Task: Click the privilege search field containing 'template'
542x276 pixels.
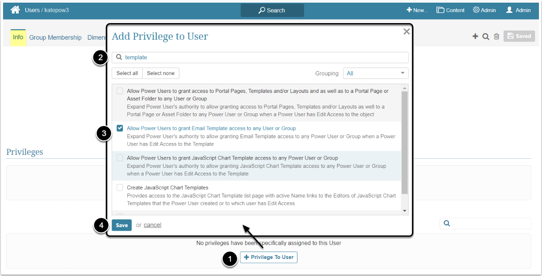Action: (x=260, y=58)
